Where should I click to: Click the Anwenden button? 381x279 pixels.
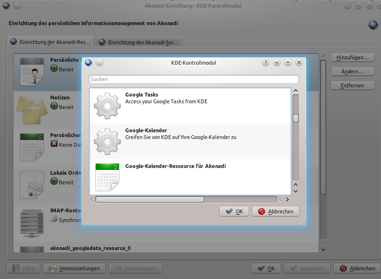click(x=307, y=268)
